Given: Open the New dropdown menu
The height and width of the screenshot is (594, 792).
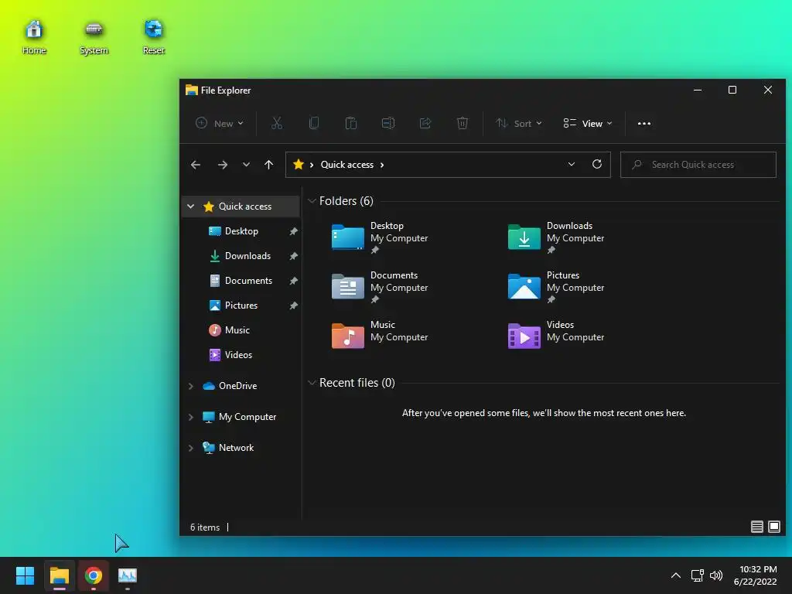Looking at the screenshot, I should 220,123.
